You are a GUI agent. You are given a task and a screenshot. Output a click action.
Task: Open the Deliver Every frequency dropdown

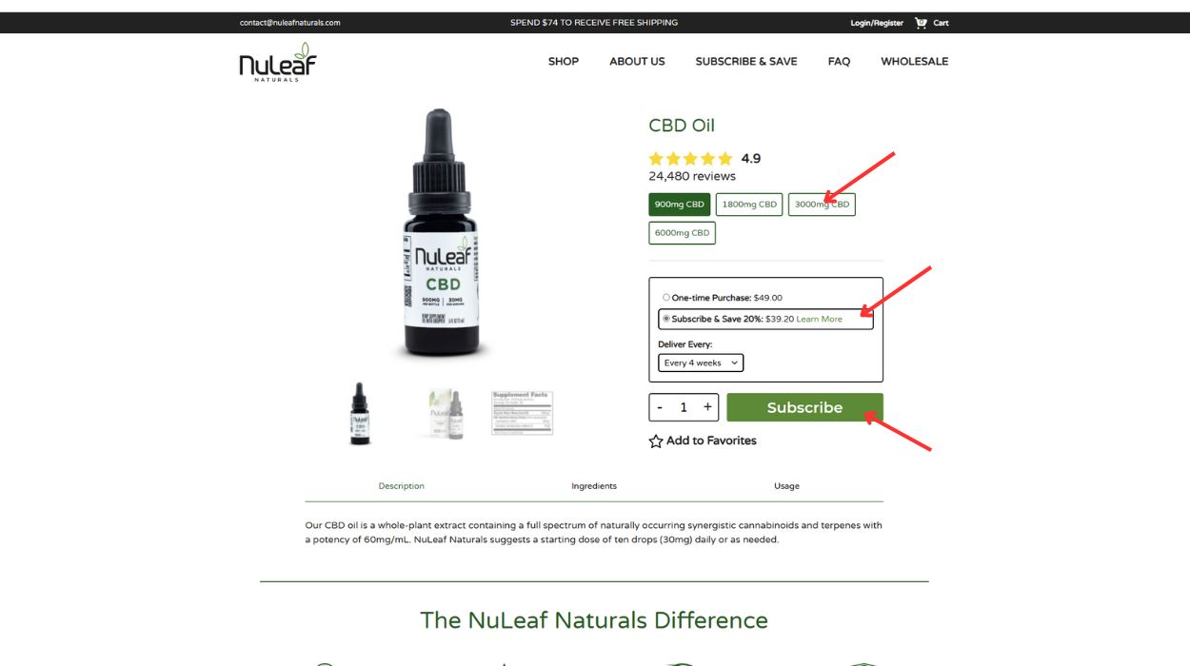[701, 362]
